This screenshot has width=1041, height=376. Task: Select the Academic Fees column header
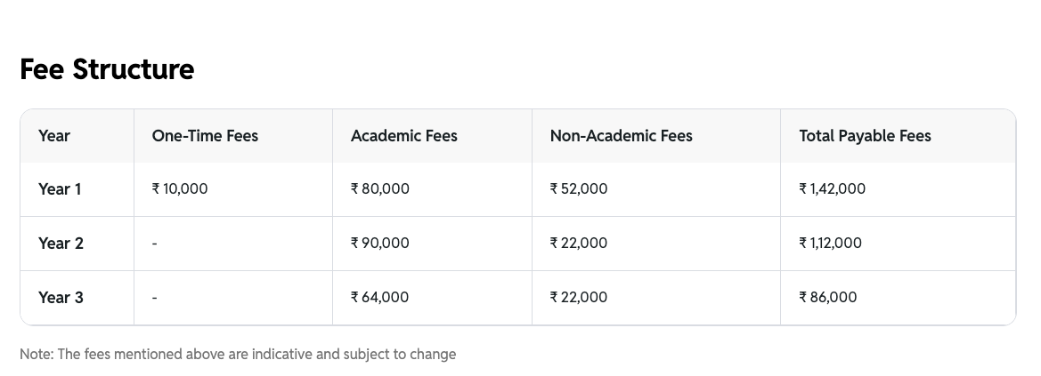pos(404,136)
